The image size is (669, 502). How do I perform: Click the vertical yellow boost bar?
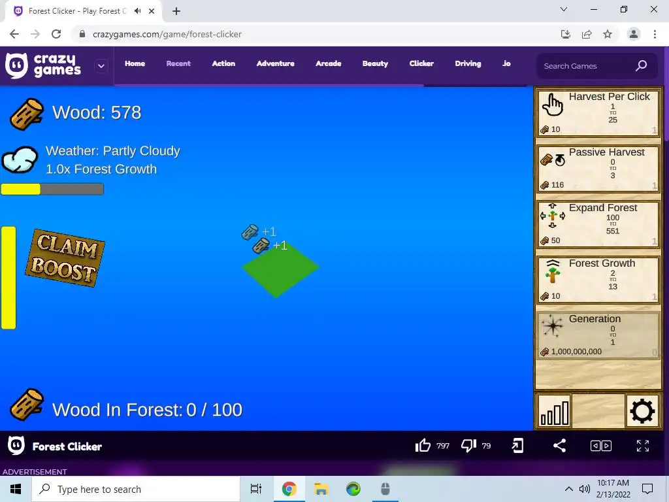pyautogui.click(x=8, y=278)
